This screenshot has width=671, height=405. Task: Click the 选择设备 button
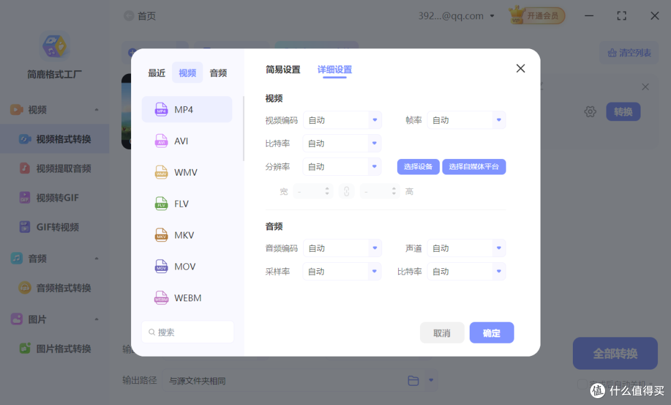pyautogui.click(x=418, y=167)
